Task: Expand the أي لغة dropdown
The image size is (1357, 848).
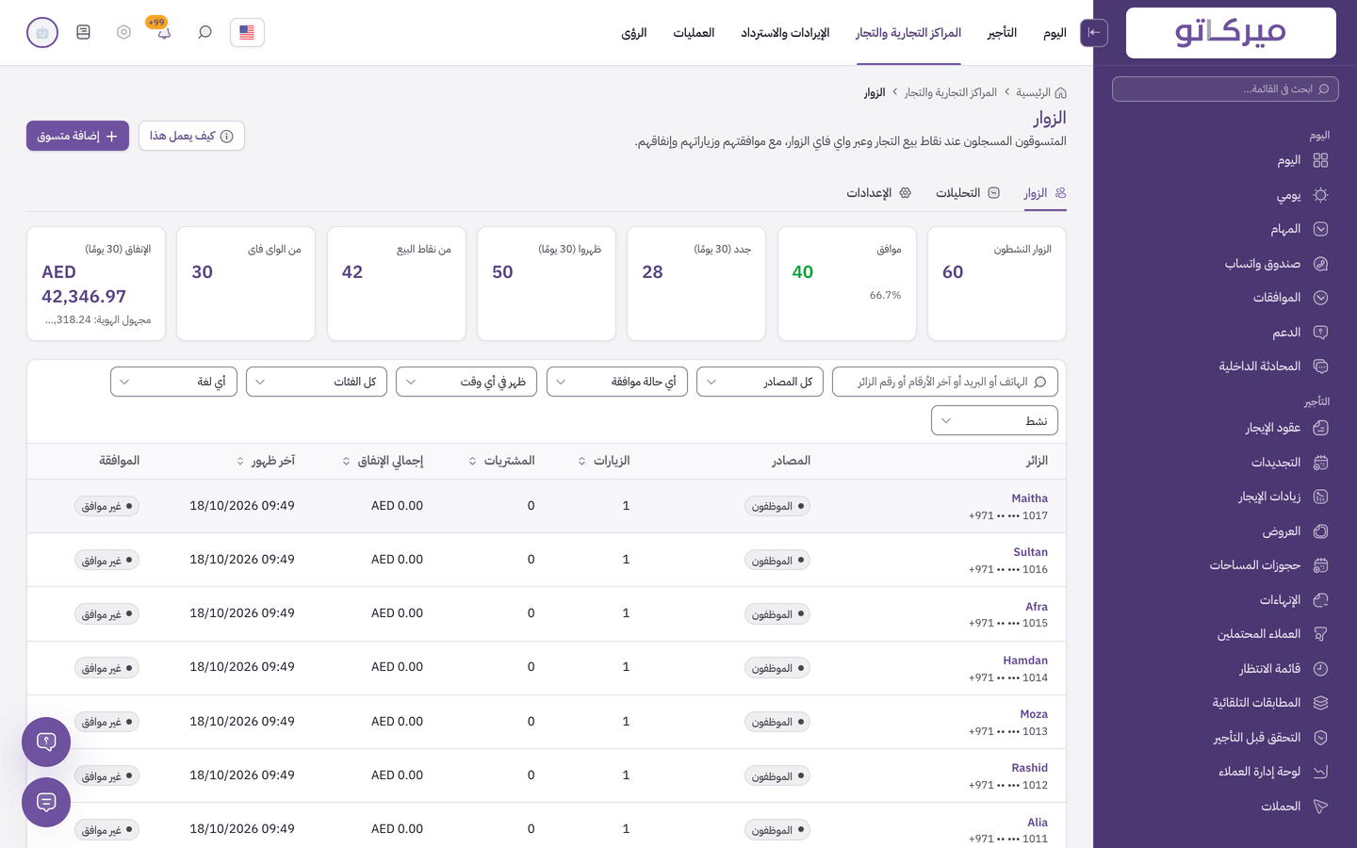Action: click(x=173, y=382)
